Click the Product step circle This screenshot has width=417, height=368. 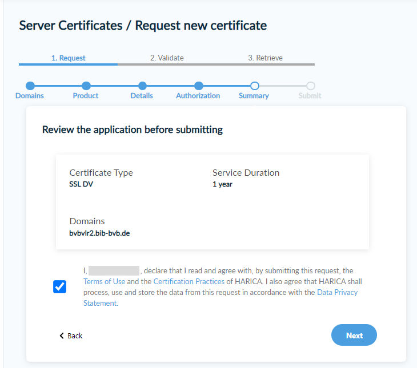coord(86,86)
